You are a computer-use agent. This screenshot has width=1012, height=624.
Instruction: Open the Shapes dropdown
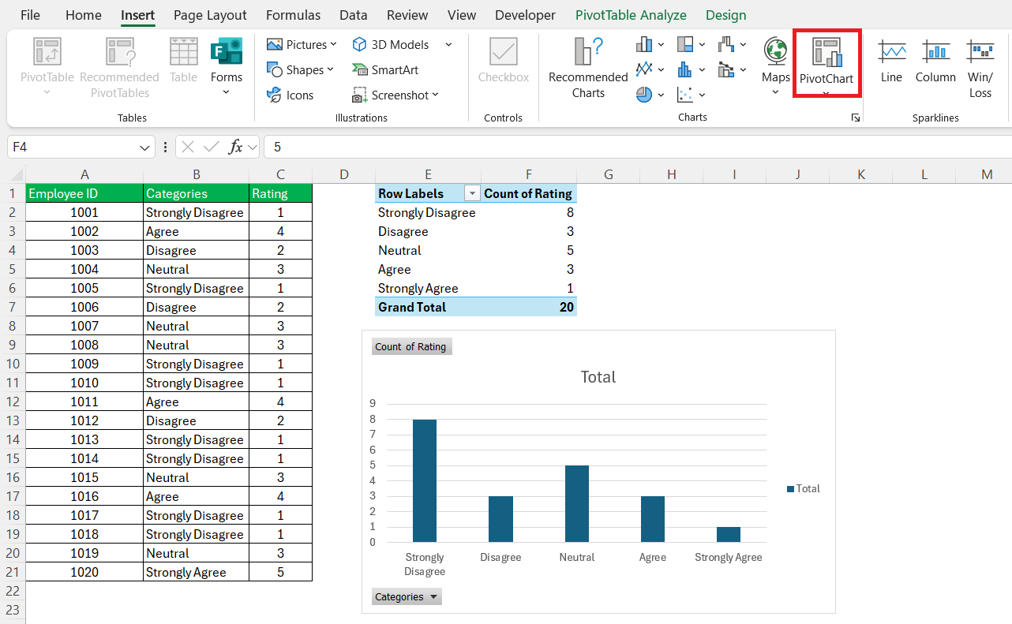click(301, 69)
